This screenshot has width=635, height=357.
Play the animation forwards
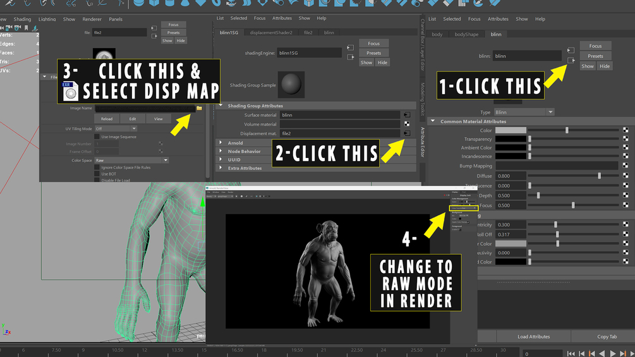pyautogui.click(x=613, y=354)
